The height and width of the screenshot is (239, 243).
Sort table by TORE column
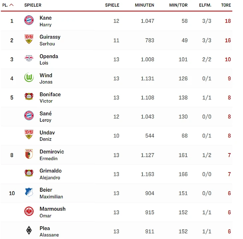click(x=226, y=5)
